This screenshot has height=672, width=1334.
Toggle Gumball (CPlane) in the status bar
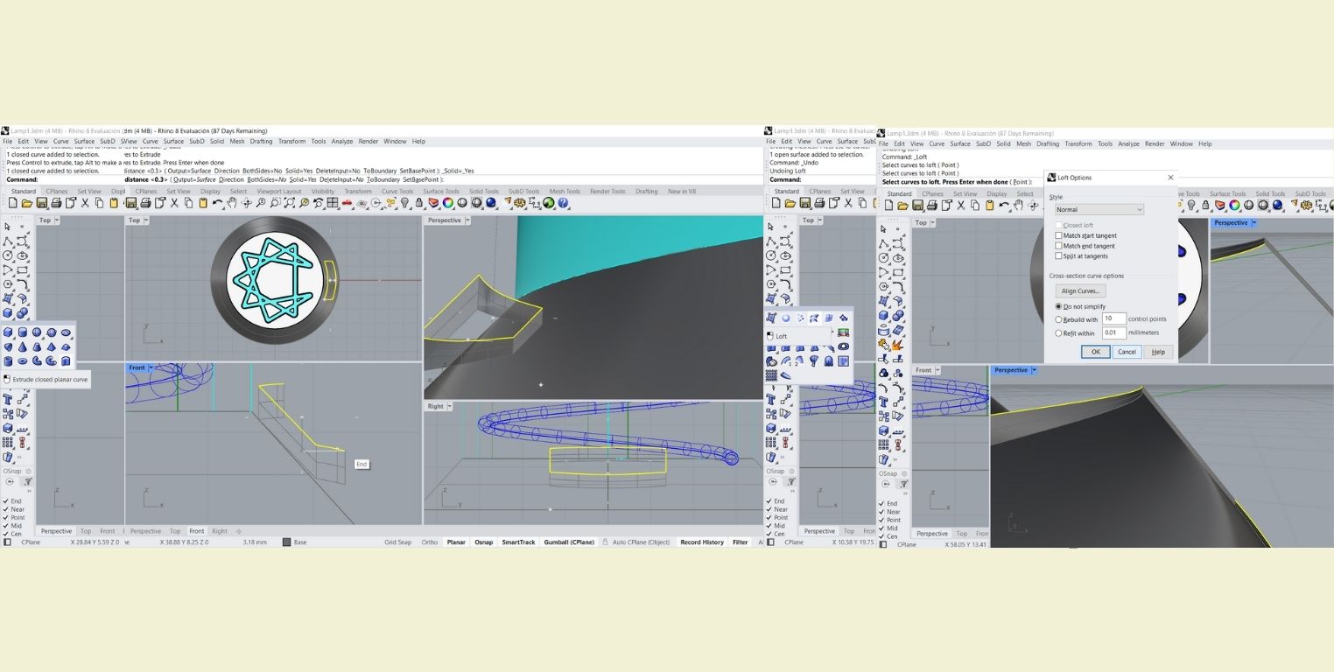[569, 542]
